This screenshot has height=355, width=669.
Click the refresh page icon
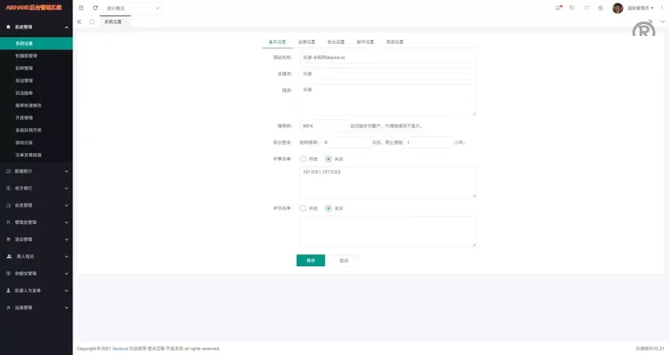point(95,8)
